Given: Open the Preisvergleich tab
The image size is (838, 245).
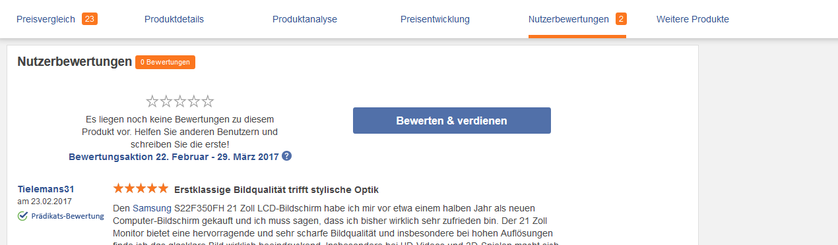Looking at the screenshot, I should [x=46, y=19].
